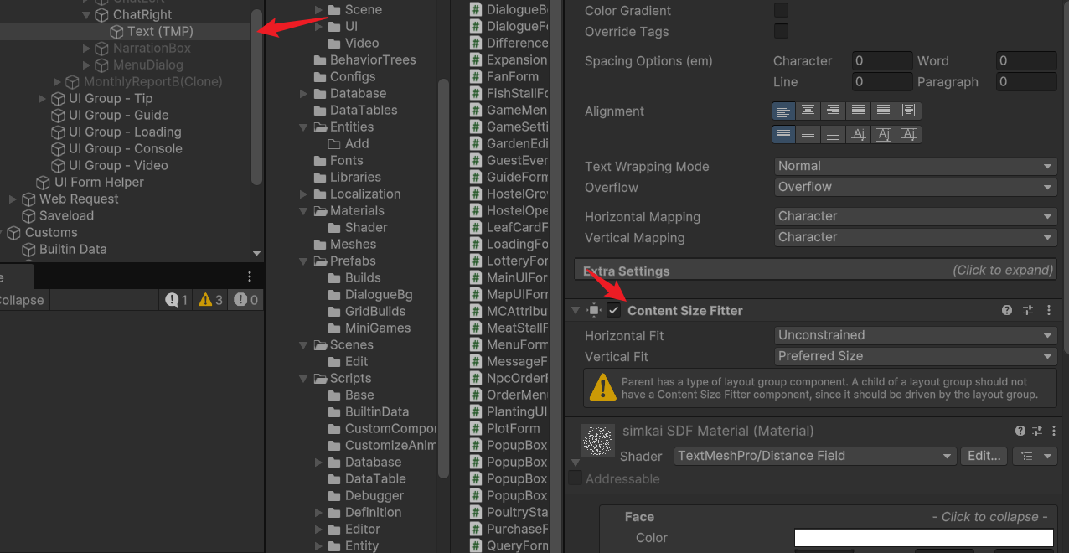Set midline vertical text alignment
This screenshot has width=1069, height=553.
(x=884, y=134)
